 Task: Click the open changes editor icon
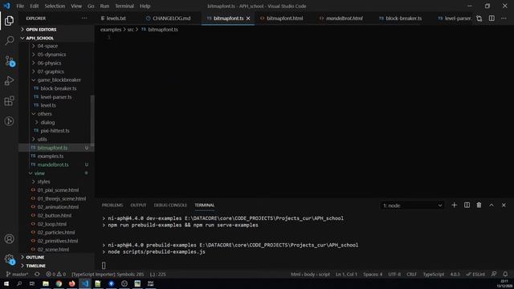coord(479,18)
